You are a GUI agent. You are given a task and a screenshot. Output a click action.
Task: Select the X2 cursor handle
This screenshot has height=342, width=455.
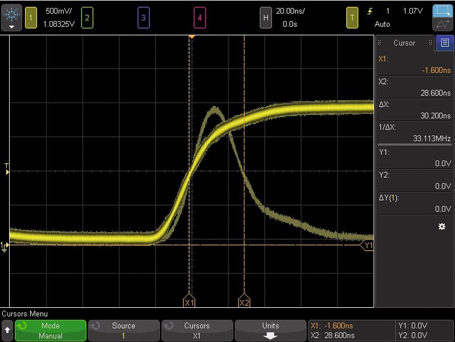(244, 301)
